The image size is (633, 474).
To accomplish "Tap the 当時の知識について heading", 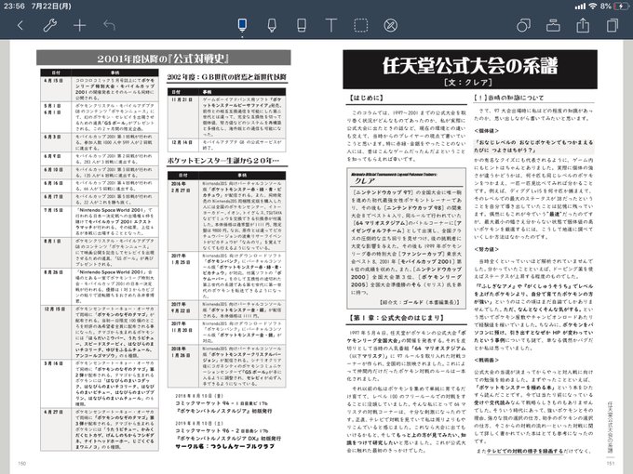I will click(508, 98).
